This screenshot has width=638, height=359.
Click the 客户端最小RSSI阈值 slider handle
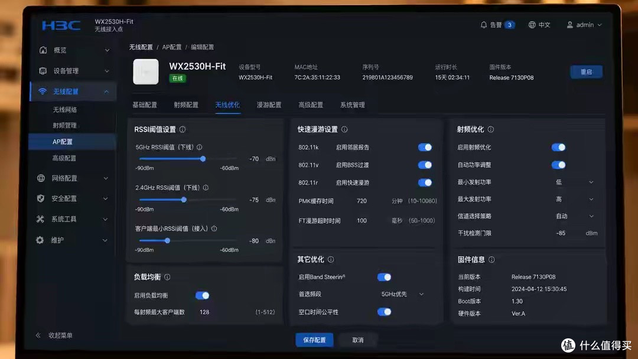pos(167,241)
